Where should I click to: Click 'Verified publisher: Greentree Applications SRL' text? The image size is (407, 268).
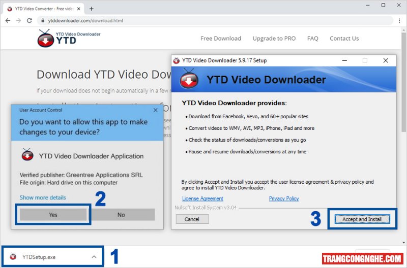[81, 175]
